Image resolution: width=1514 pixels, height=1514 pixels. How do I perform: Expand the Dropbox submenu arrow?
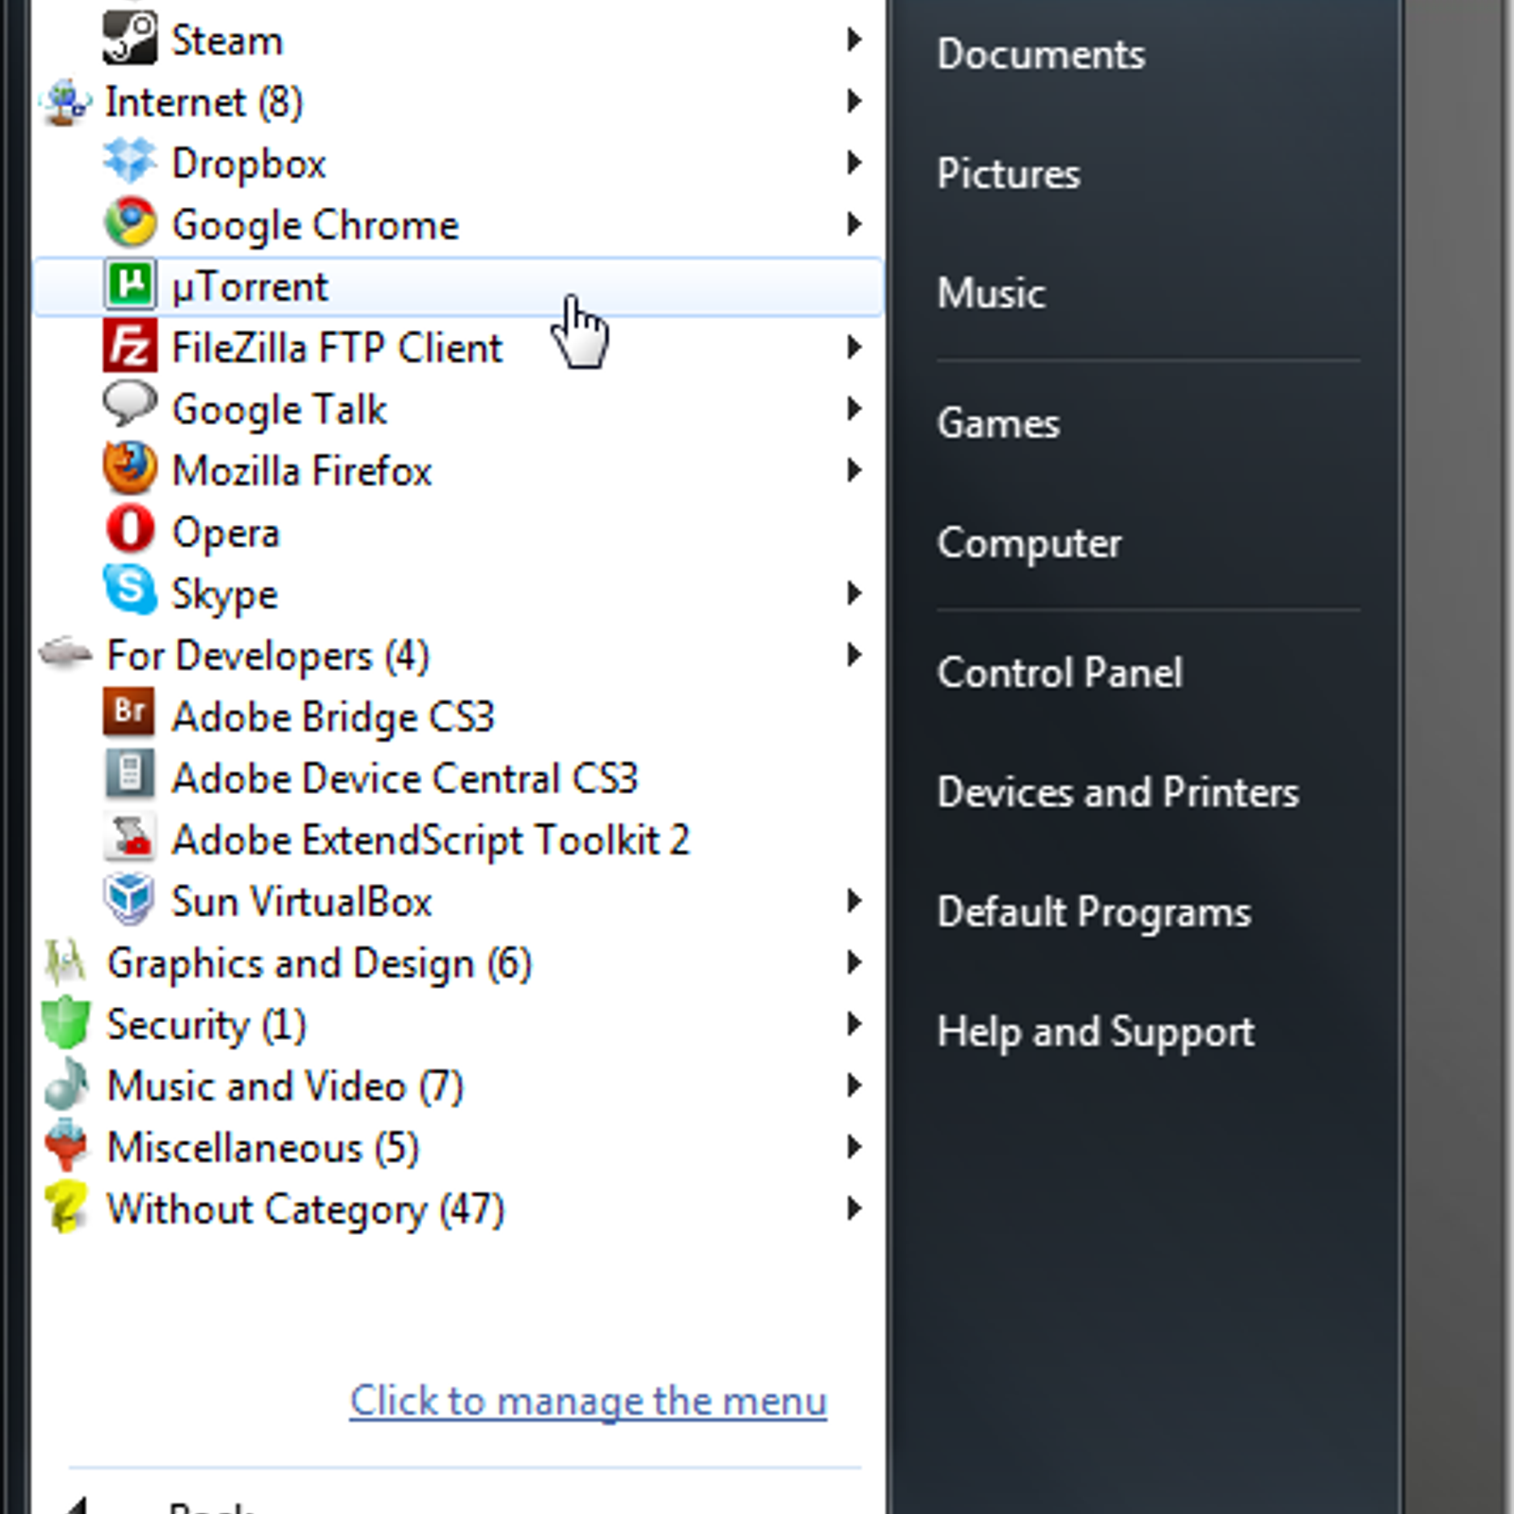point(854,163)
